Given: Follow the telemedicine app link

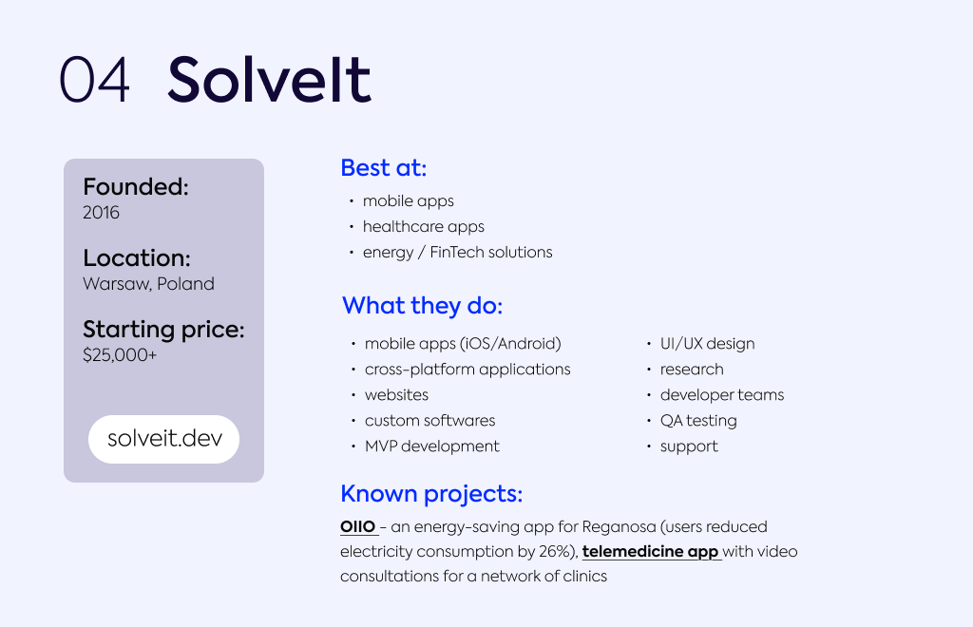Looking at the screenshot, I should click(651, 551).
